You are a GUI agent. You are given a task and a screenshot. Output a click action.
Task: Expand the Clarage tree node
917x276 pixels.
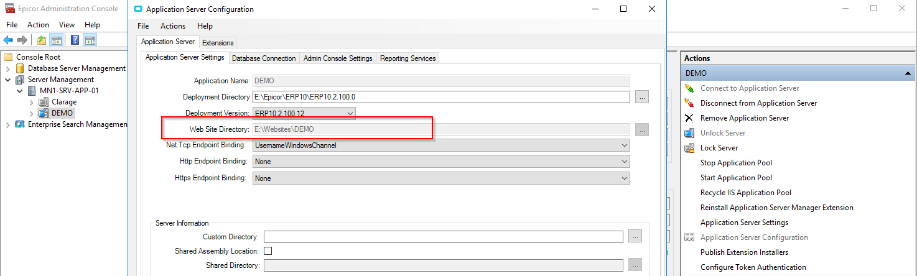[32, 102]
